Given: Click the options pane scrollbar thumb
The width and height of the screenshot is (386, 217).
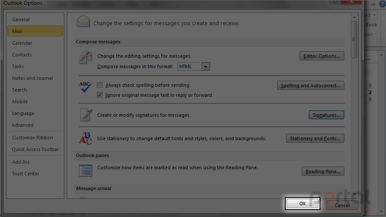Looking at the screenshot, I should (354, 39).
